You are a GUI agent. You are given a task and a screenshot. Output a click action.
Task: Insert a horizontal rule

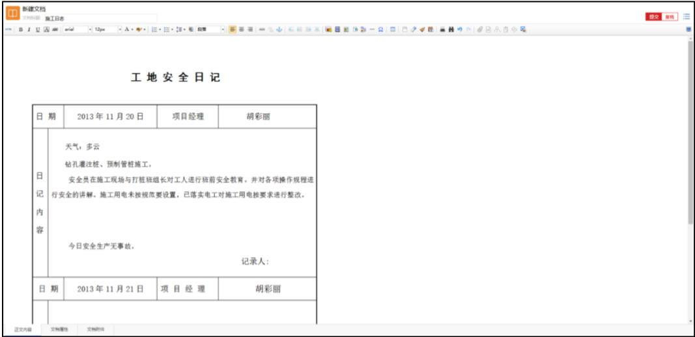click(372, 30)
